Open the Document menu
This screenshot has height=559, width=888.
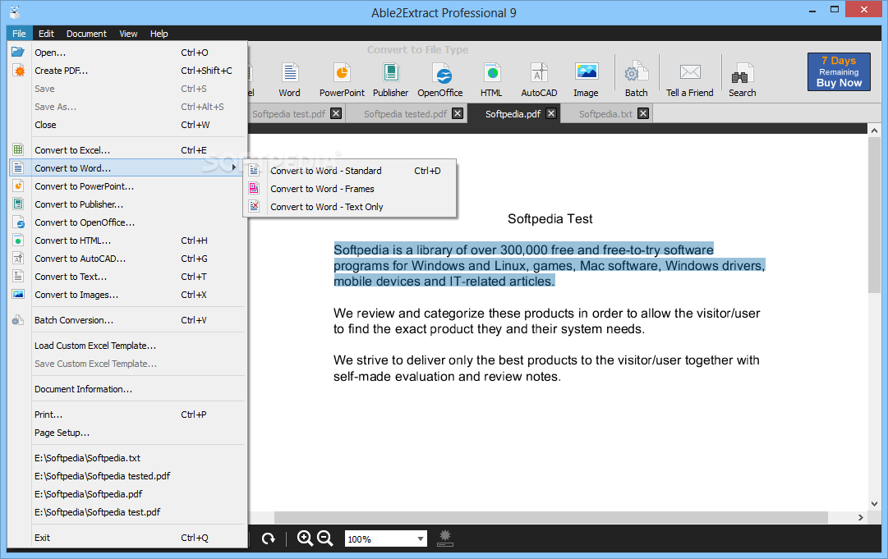click(86, 34)
